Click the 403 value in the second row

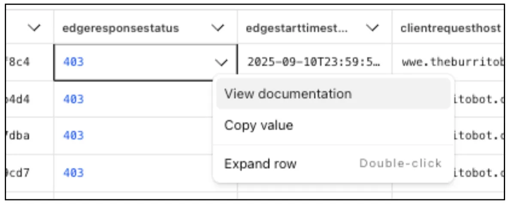click(x=73, y=99)
